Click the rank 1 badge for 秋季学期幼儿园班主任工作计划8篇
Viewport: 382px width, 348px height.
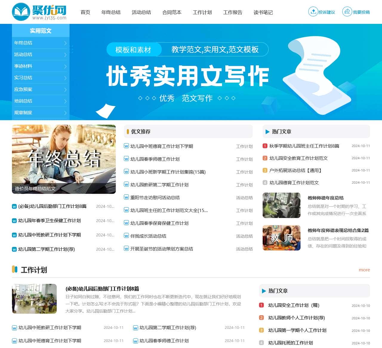(x=265, y=146)
